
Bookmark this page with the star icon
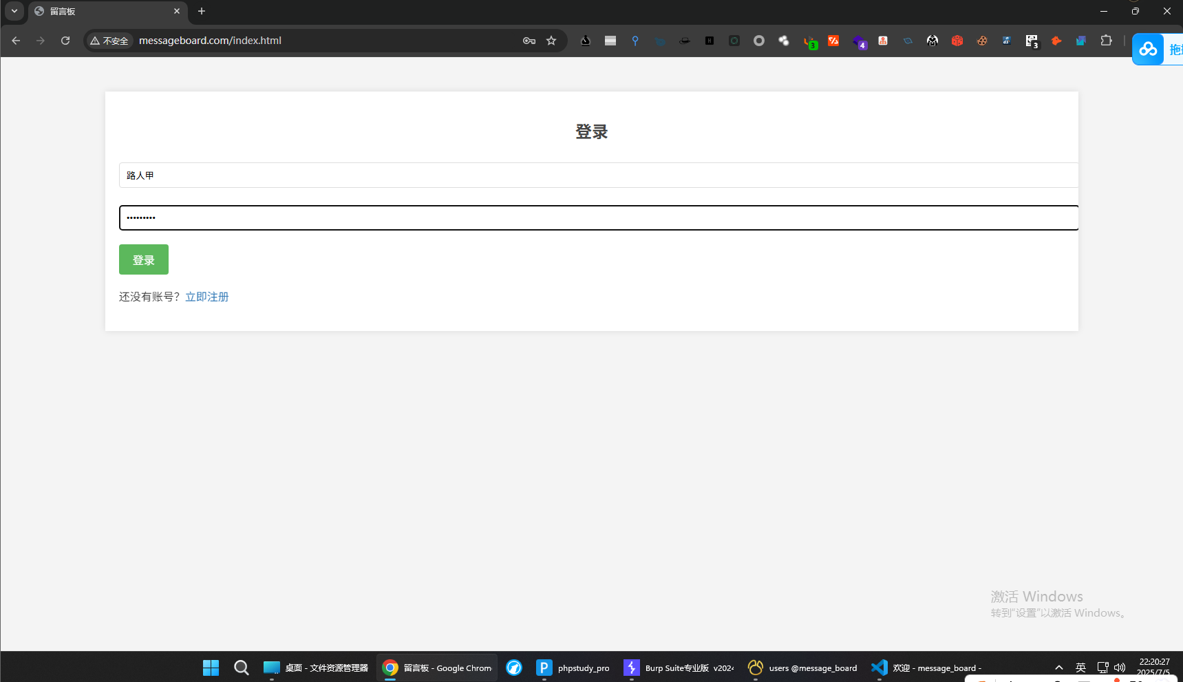coord(551,41)
